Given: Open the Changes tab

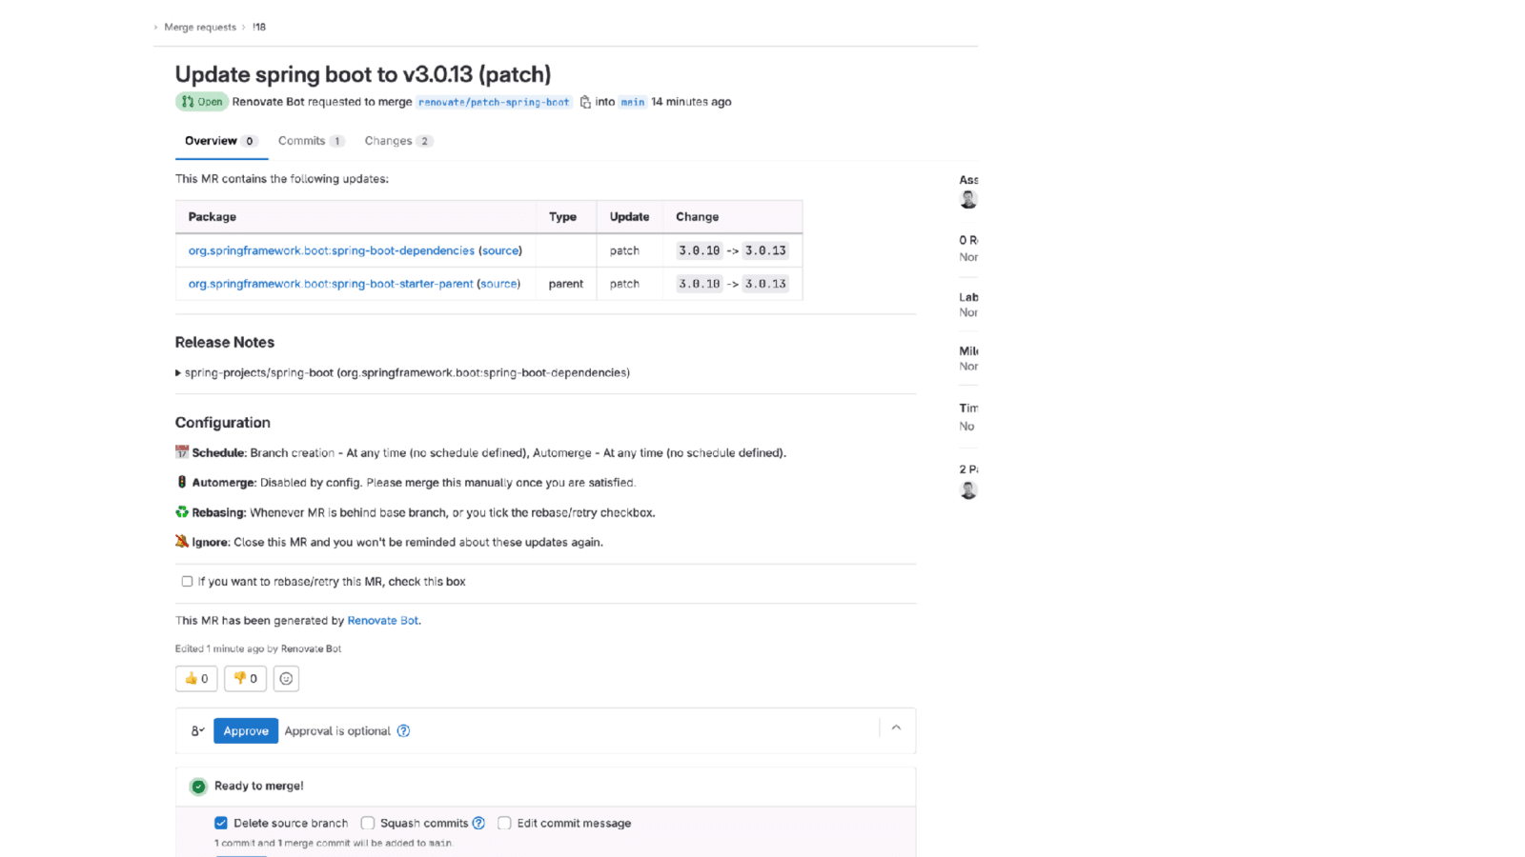Looking at the screenshot, I should tap(398, 141).
